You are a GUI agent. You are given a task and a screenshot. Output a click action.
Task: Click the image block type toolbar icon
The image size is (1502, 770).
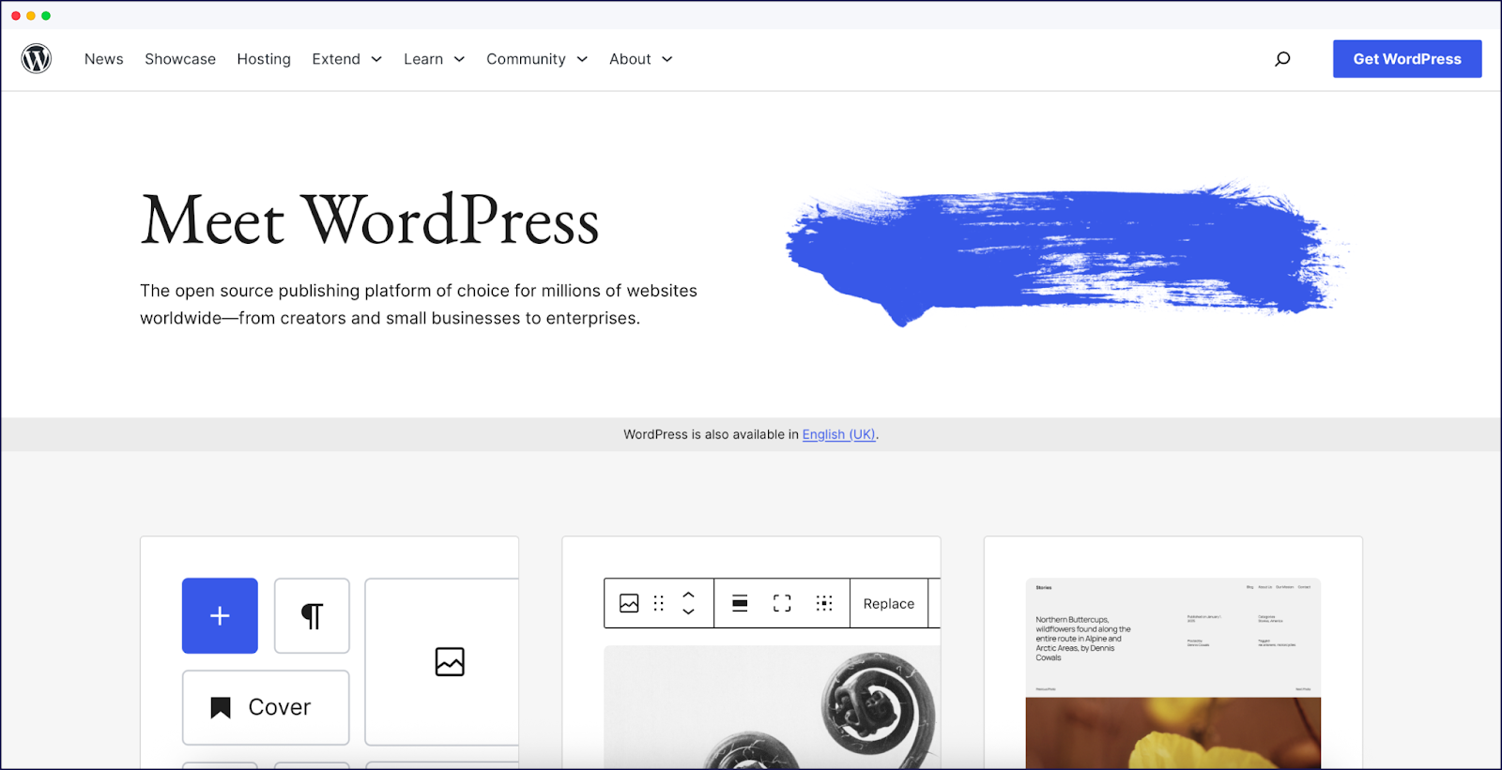(629, 603)
